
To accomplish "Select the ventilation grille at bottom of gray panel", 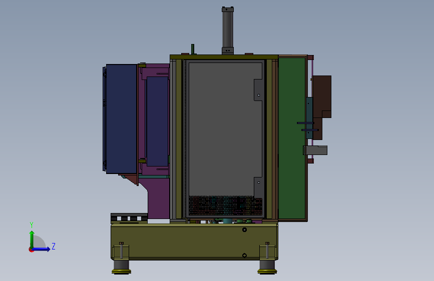I will [x=225, y=206].
